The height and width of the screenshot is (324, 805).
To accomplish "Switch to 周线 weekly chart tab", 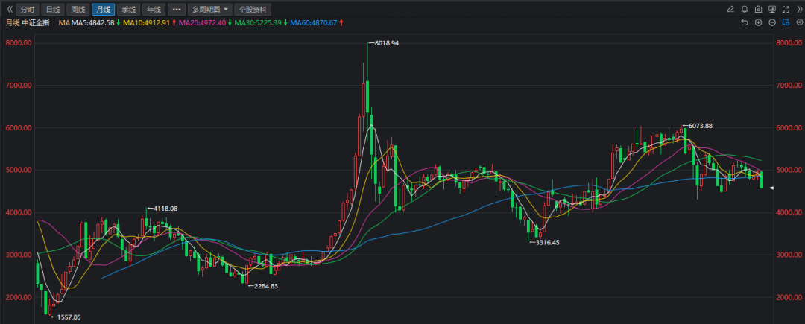I will pos(78,9).
